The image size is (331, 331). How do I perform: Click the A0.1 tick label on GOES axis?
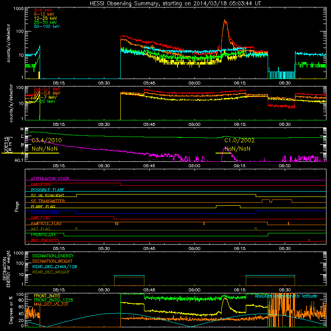tap(19, 161)
